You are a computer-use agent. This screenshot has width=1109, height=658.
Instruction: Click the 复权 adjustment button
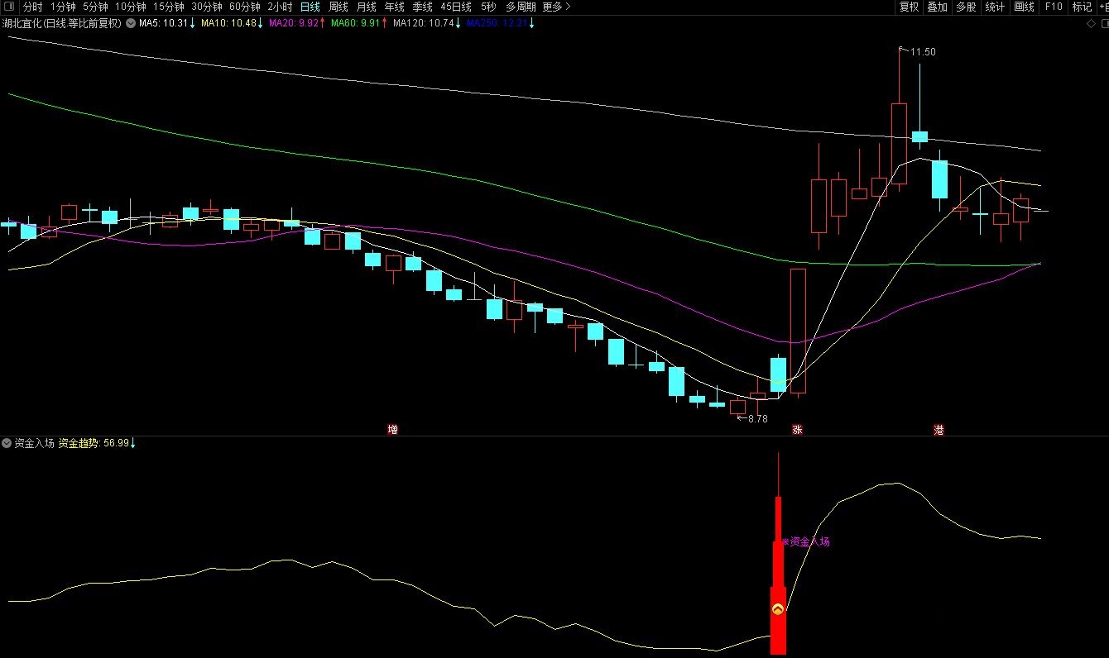[909, 7]
